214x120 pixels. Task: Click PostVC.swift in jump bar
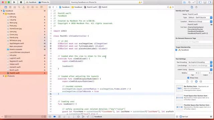click(x=91, y=7)
